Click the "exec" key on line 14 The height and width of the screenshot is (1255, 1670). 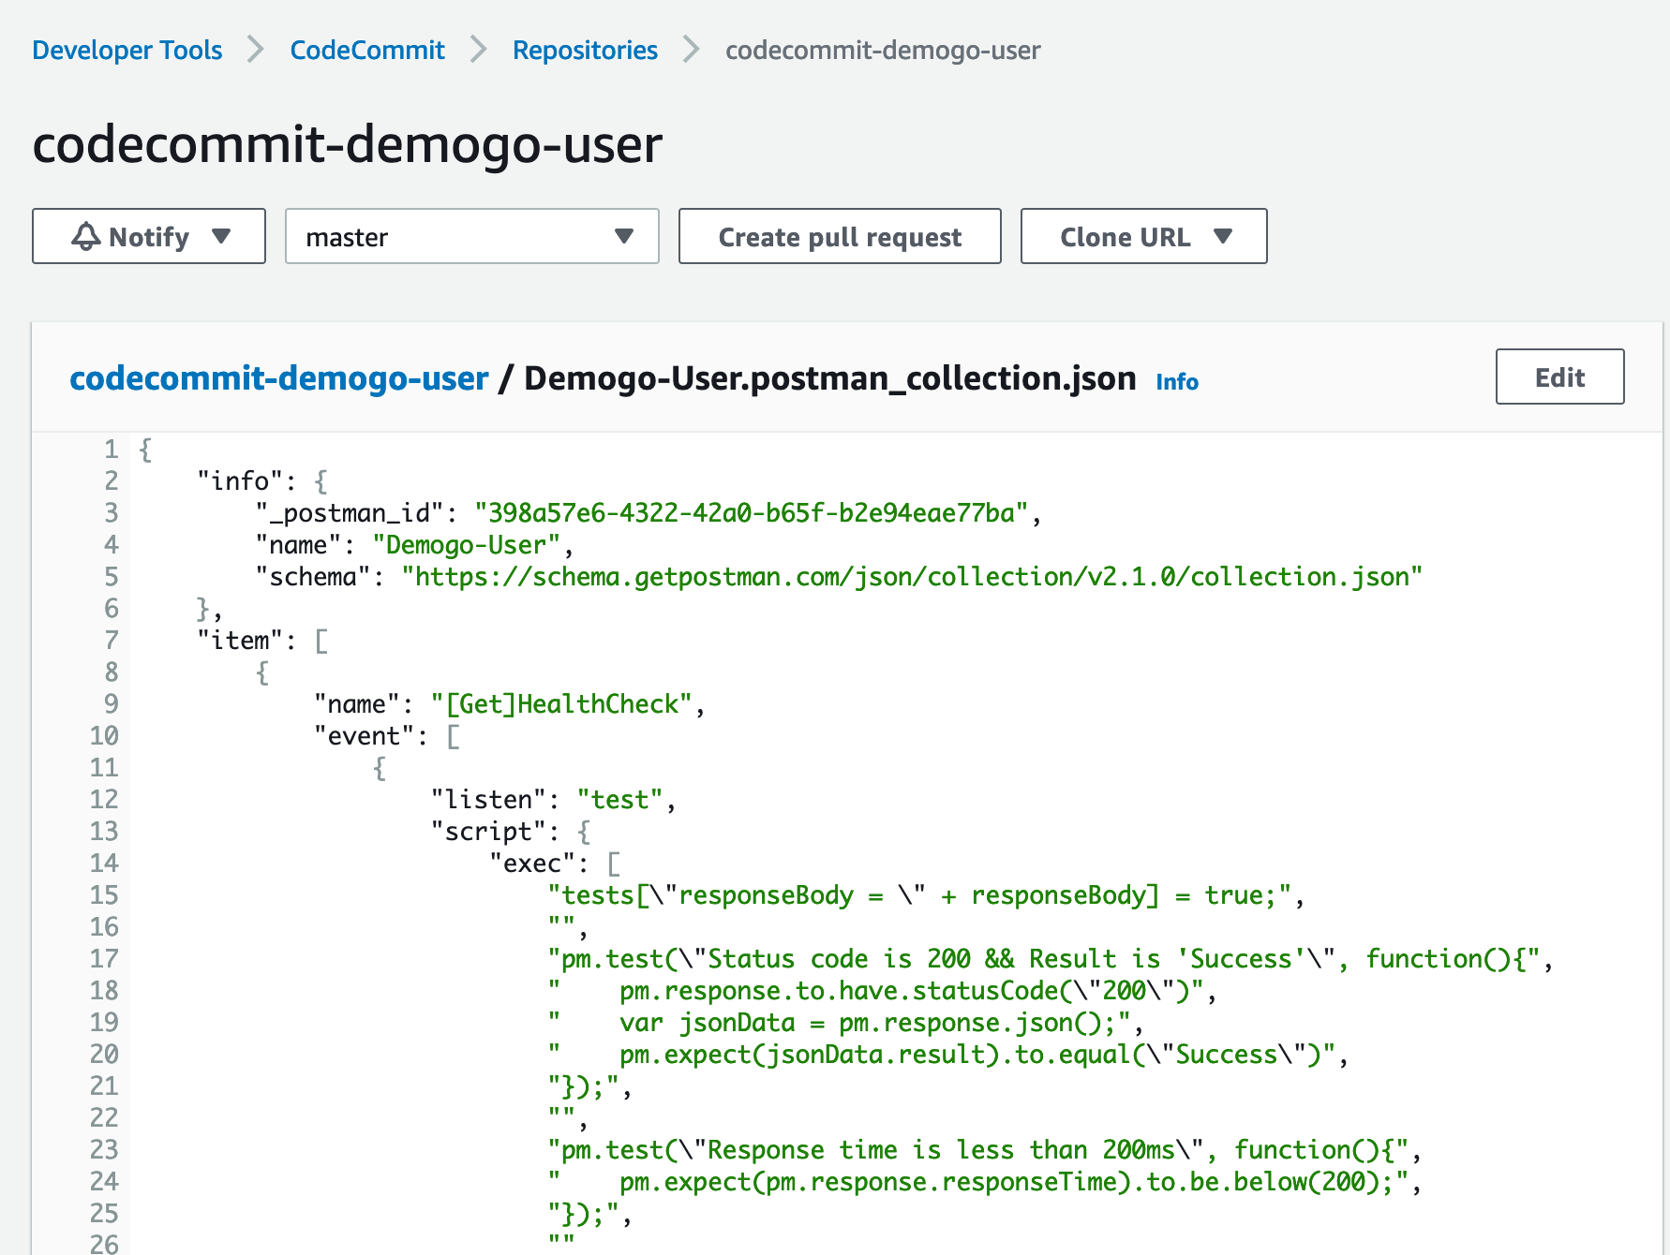tap(532, 864)
